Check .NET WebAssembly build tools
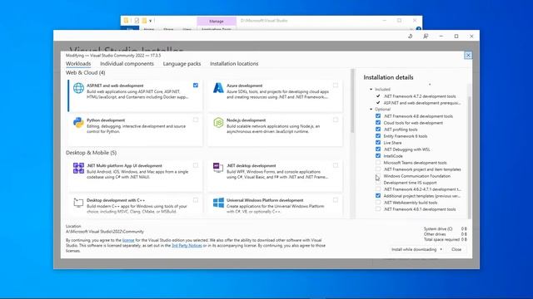 tap(378, 203)
